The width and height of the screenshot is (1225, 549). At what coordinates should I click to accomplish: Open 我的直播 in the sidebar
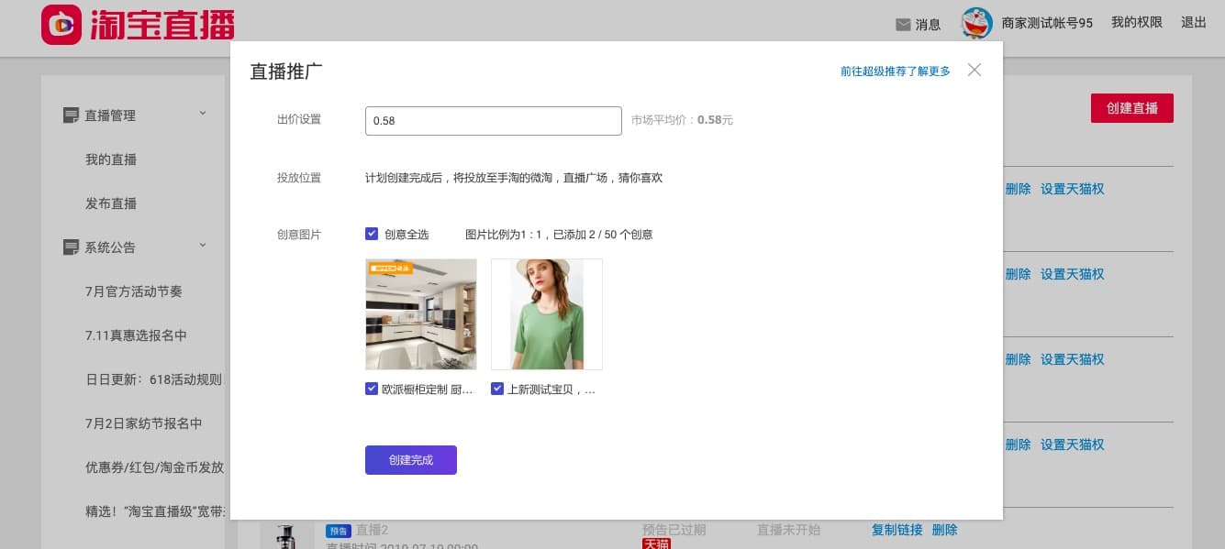point(111,159)
